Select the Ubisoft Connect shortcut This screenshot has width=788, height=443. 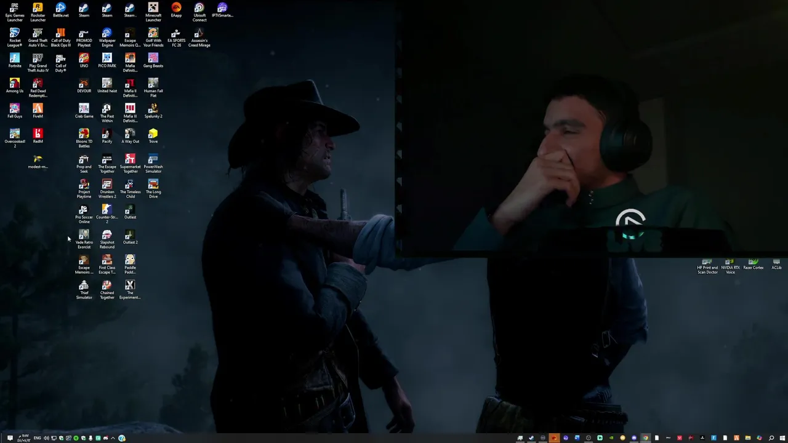(x=199, y=12)
